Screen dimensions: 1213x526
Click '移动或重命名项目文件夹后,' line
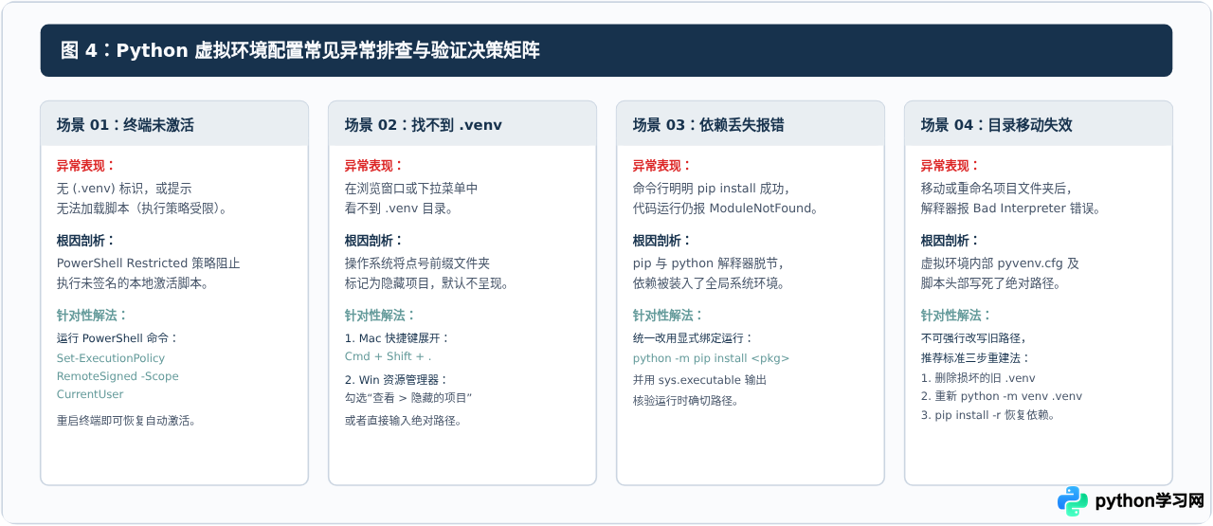click(x=997, y=188)
